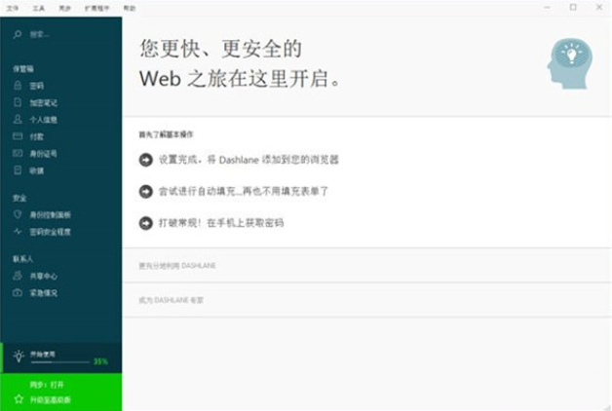Open 身份控制面板 shield icon
The width and height of the screenshot is (612, 411).
tap(18, 214)
